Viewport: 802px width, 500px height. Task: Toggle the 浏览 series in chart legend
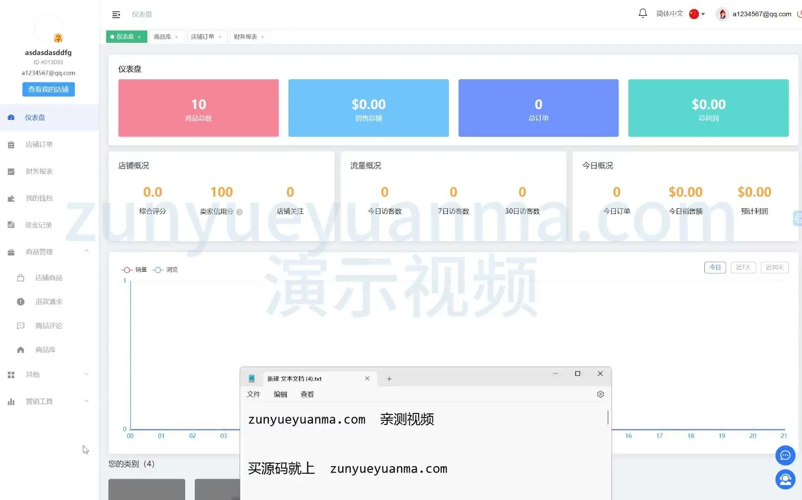click(165, 269)
